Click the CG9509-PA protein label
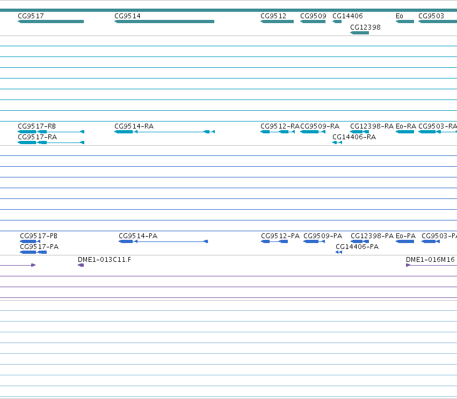Image resolution: width=457 pixels, height=399 pixels. (323, 236)
